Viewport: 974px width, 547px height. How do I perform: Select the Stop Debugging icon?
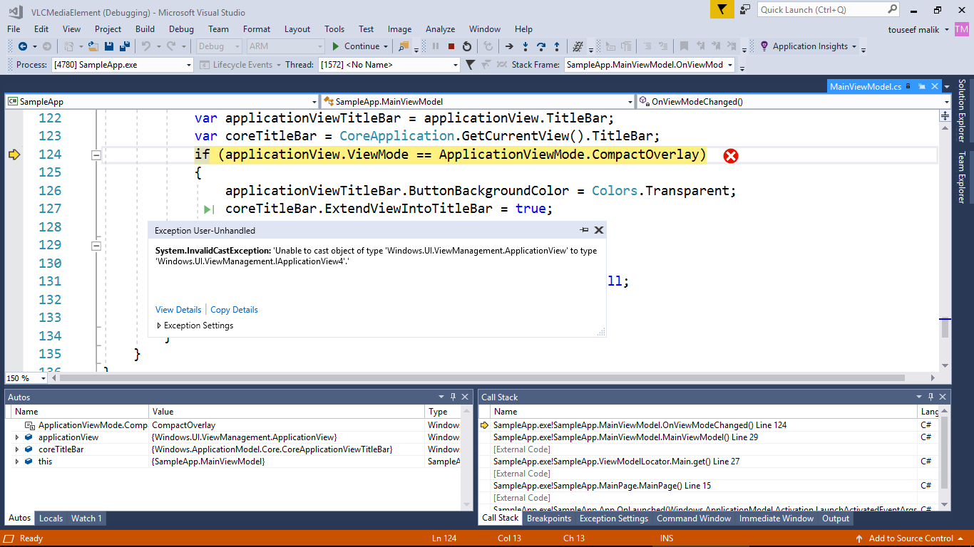(452, 46)
